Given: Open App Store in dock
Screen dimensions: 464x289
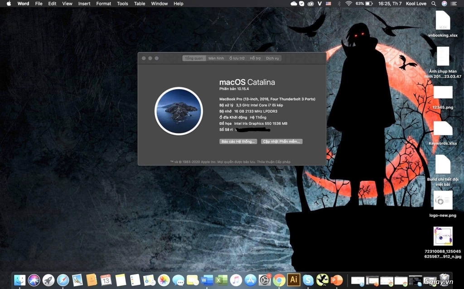Looking at the screenshot, I should pyautogui.click(x=250, y=280).
